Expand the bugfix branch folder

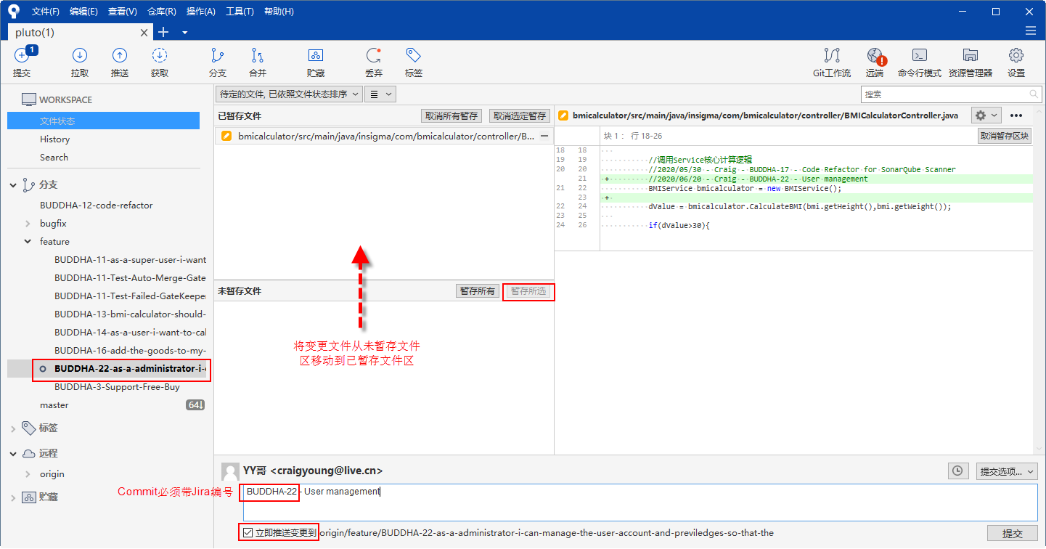click(x=28, y=224)
